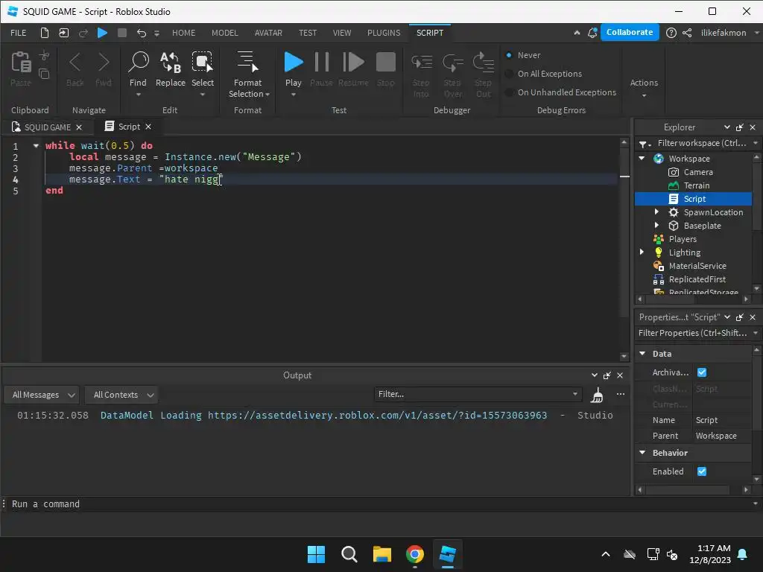The image size is (763, 572).
Task: Click the Find magnifier tool
Action: pyautogui.click(x=138, y=69)
